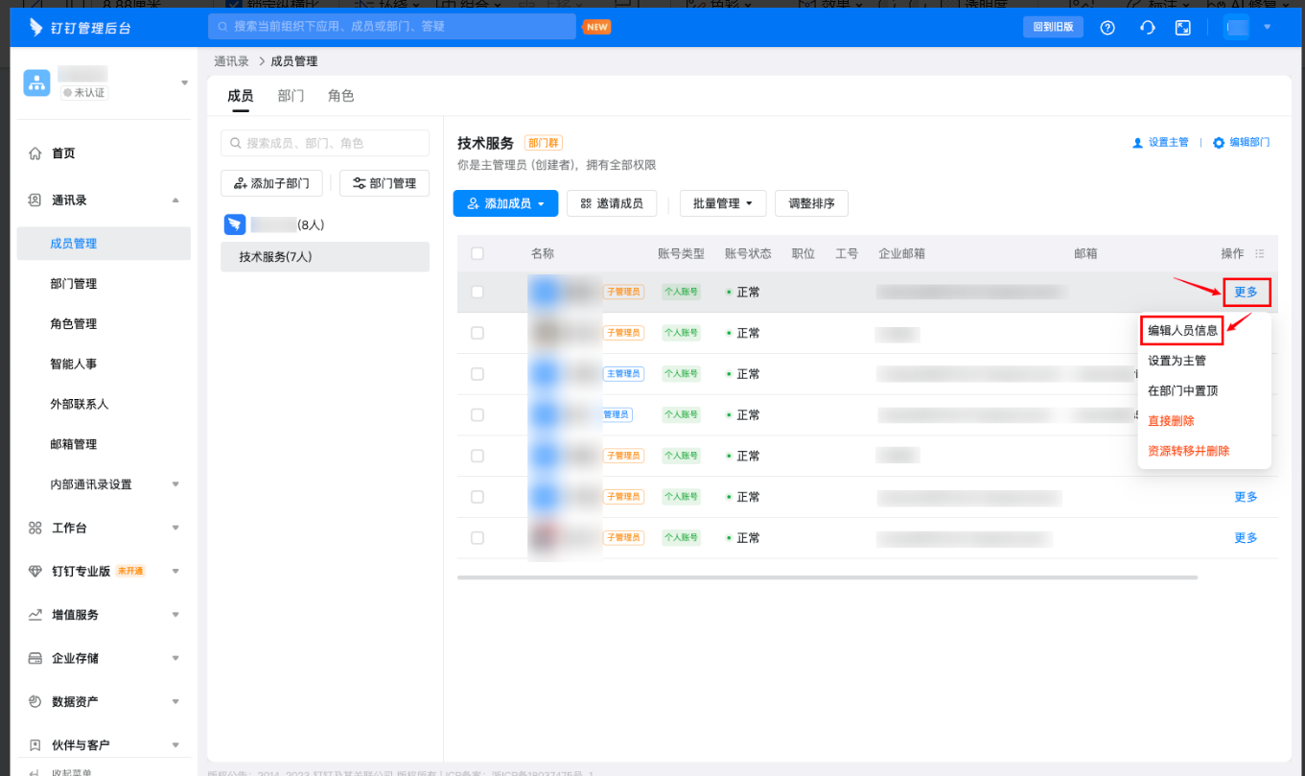Screen dimensions: 1305x776
Task: Click the bookmark icon beside 伙伴与客户
Action: pyautogui.click(x=35, y=745)
